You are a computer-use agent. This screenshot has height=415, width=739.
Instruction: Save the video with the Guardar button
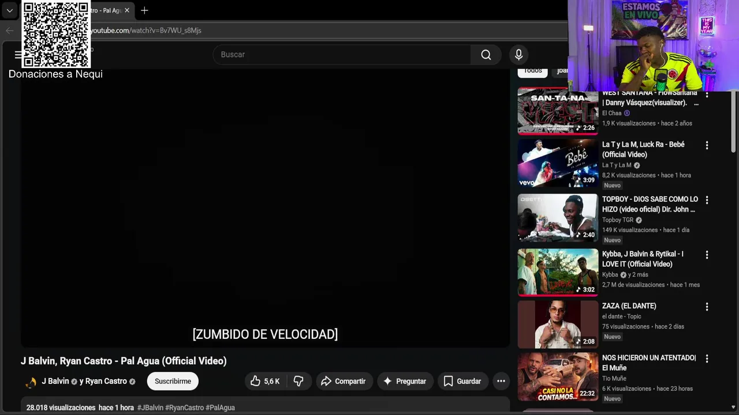click(462, 381)
